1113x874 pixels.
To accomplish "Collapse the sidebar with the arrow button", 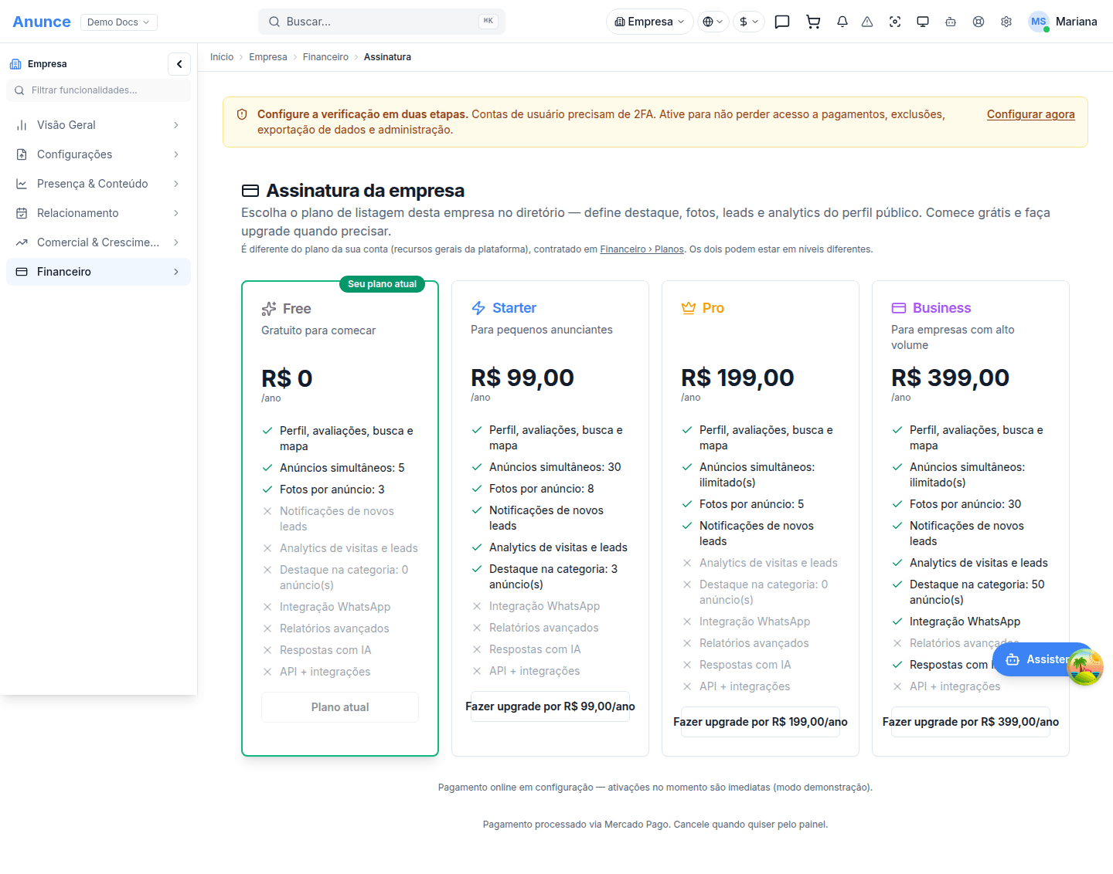I will (x=179, y=64).
